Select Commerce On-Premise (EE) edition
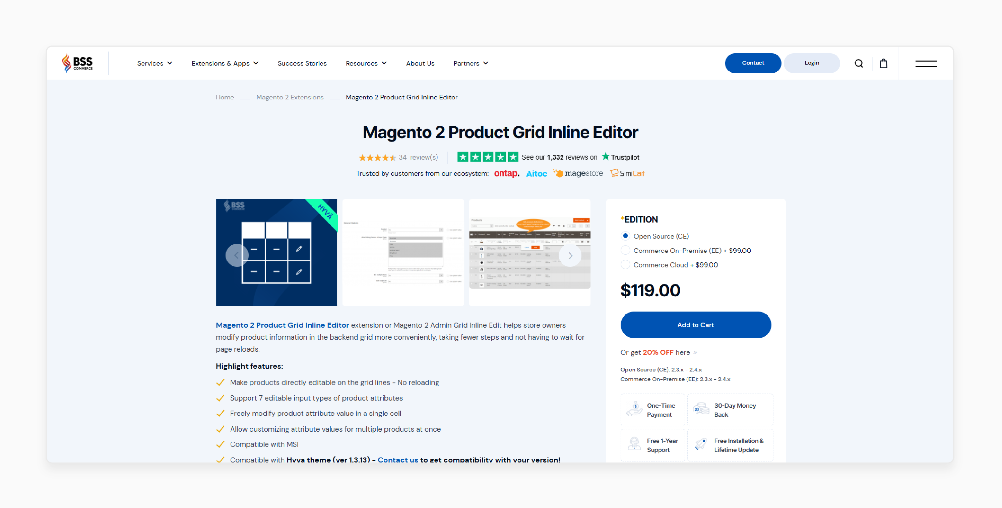 625,250
